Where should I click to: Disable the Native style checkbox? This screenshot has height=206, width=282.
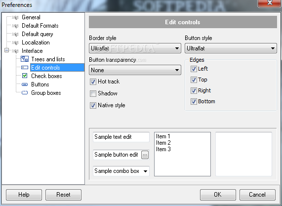(93, 105)
